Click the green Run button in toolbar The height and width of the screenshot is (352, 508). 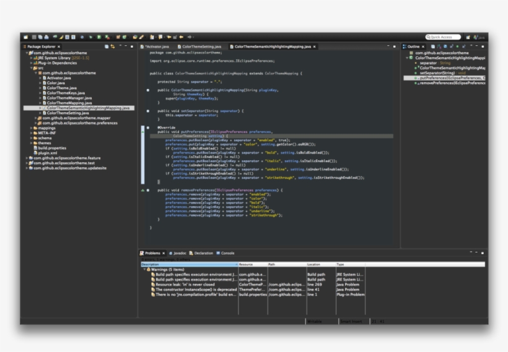click(x=99, y=37)
